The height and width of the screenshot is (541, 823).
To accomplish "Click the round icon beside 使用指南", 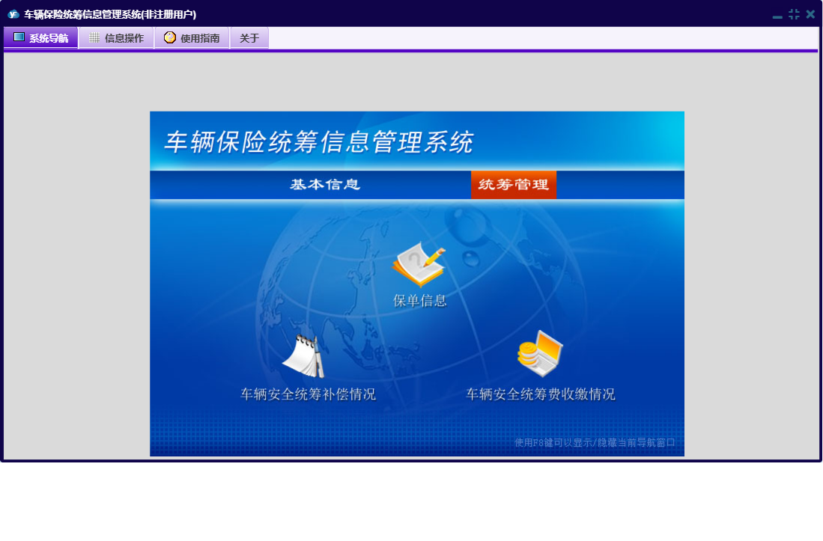I will [x=170, y=37].
